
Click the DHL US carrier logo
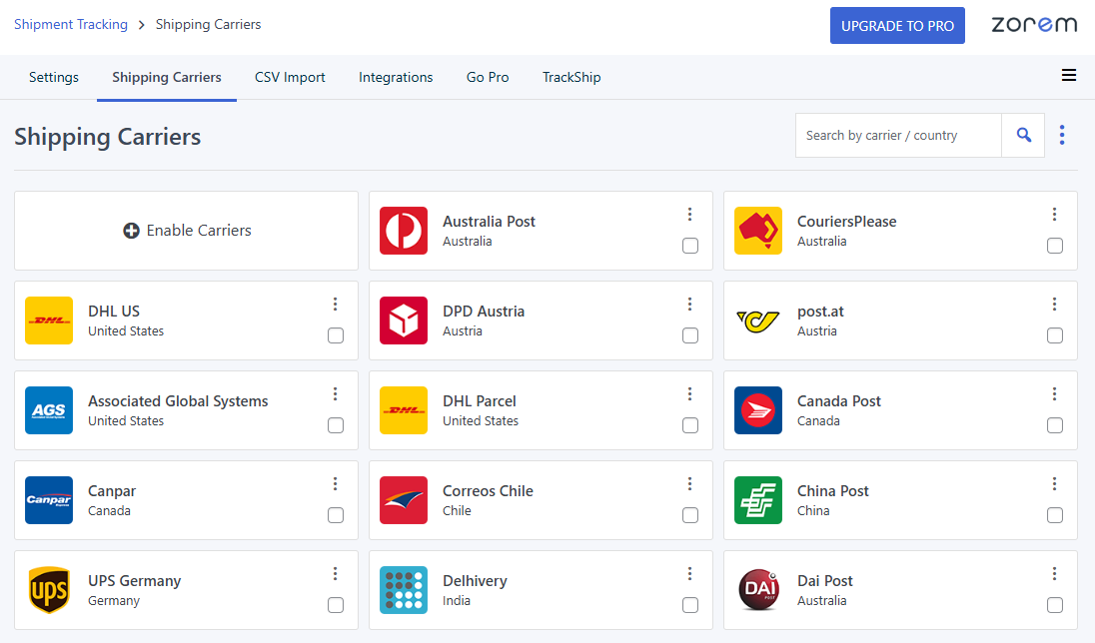click(x=49, y=321)
